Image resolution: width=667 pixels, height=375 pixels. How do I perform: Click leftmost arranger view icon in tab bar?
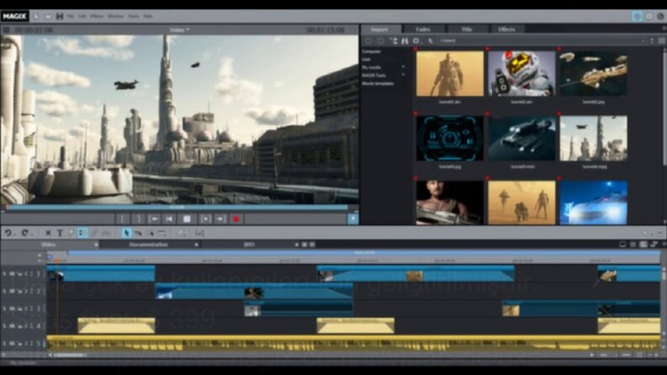click(622, 245)
